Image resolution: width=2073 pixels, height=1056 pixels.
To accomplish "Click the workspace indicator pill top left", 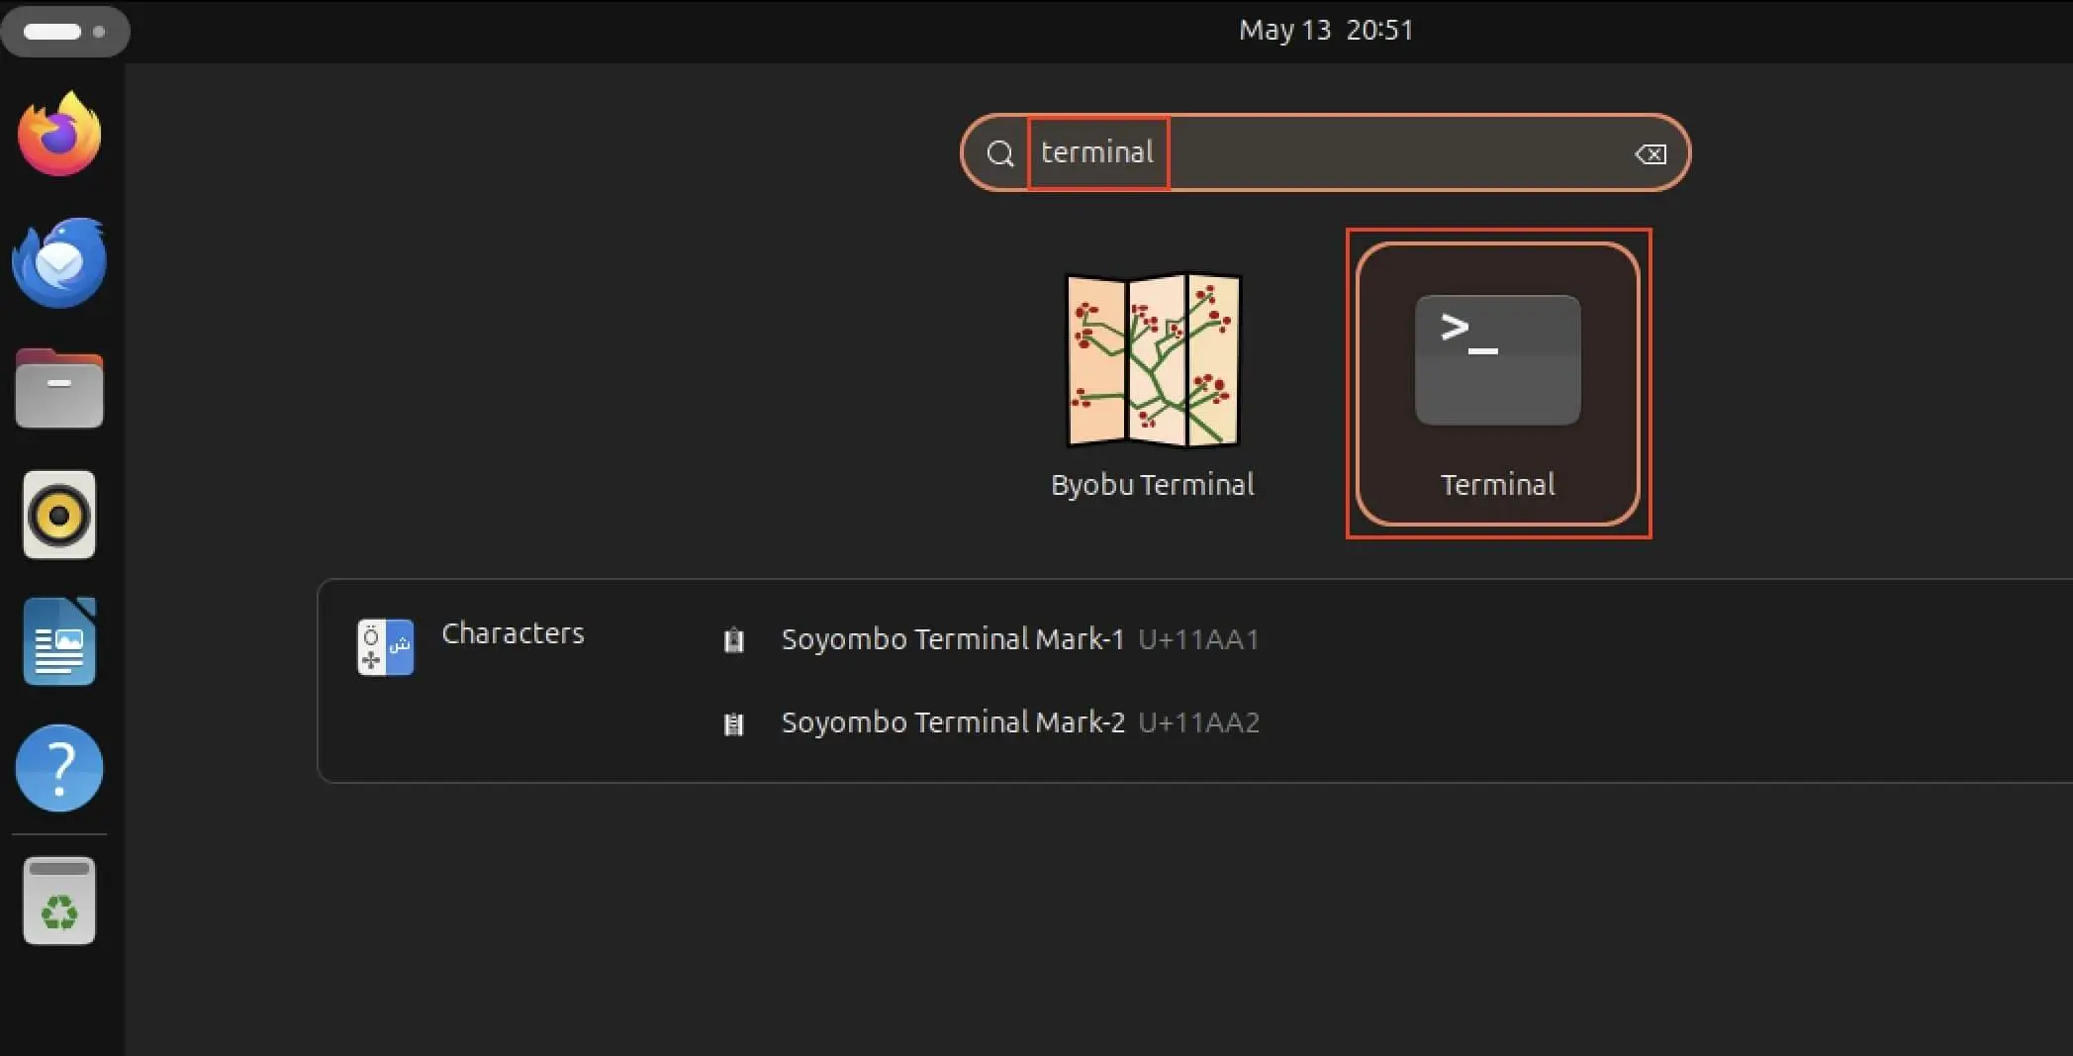I will [x=65, y=31].
